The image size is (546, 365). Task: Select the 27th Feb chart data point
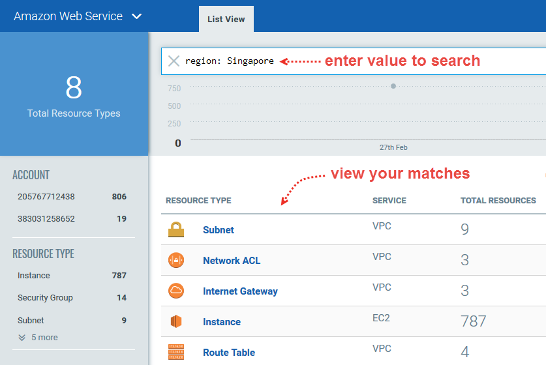coord(393,86)
